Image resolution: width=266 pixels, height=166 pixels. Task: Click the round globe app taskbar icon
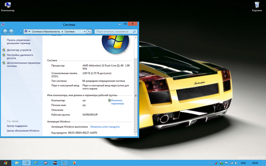pyautogui.click(x=46, y=163)
